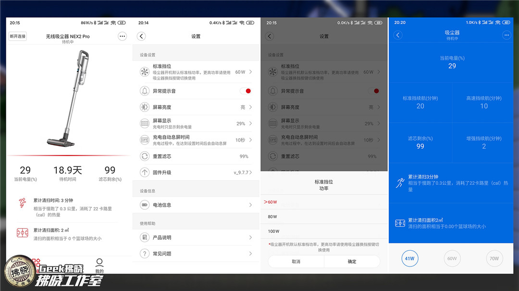Tap the 99 value above 滤芯剩余(%) on NEX2 Pro screen
The width and height of the screenshot is (519, 291).
(x=110, y=170)
